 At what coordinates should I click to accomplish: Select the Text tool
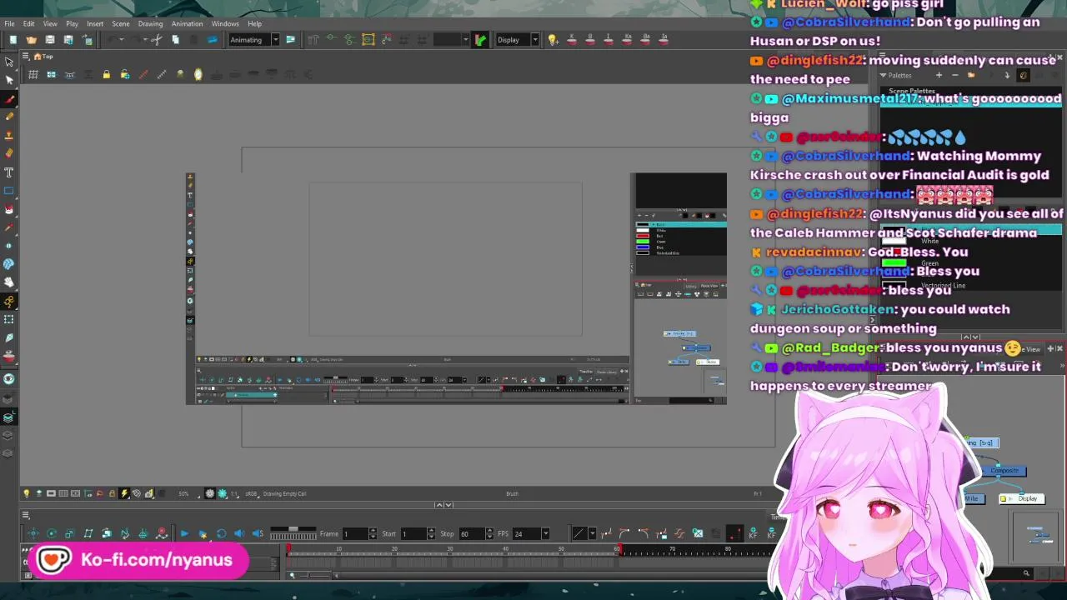pos(9,172)
